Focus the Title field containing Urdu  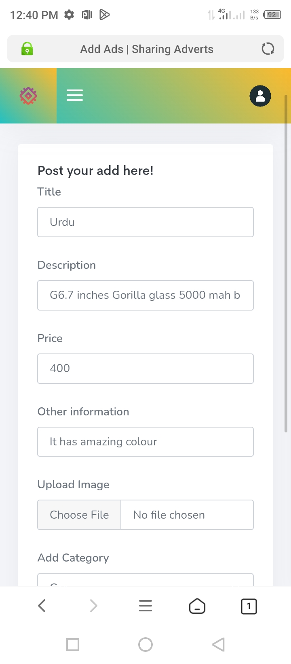[x=145, y=222]
